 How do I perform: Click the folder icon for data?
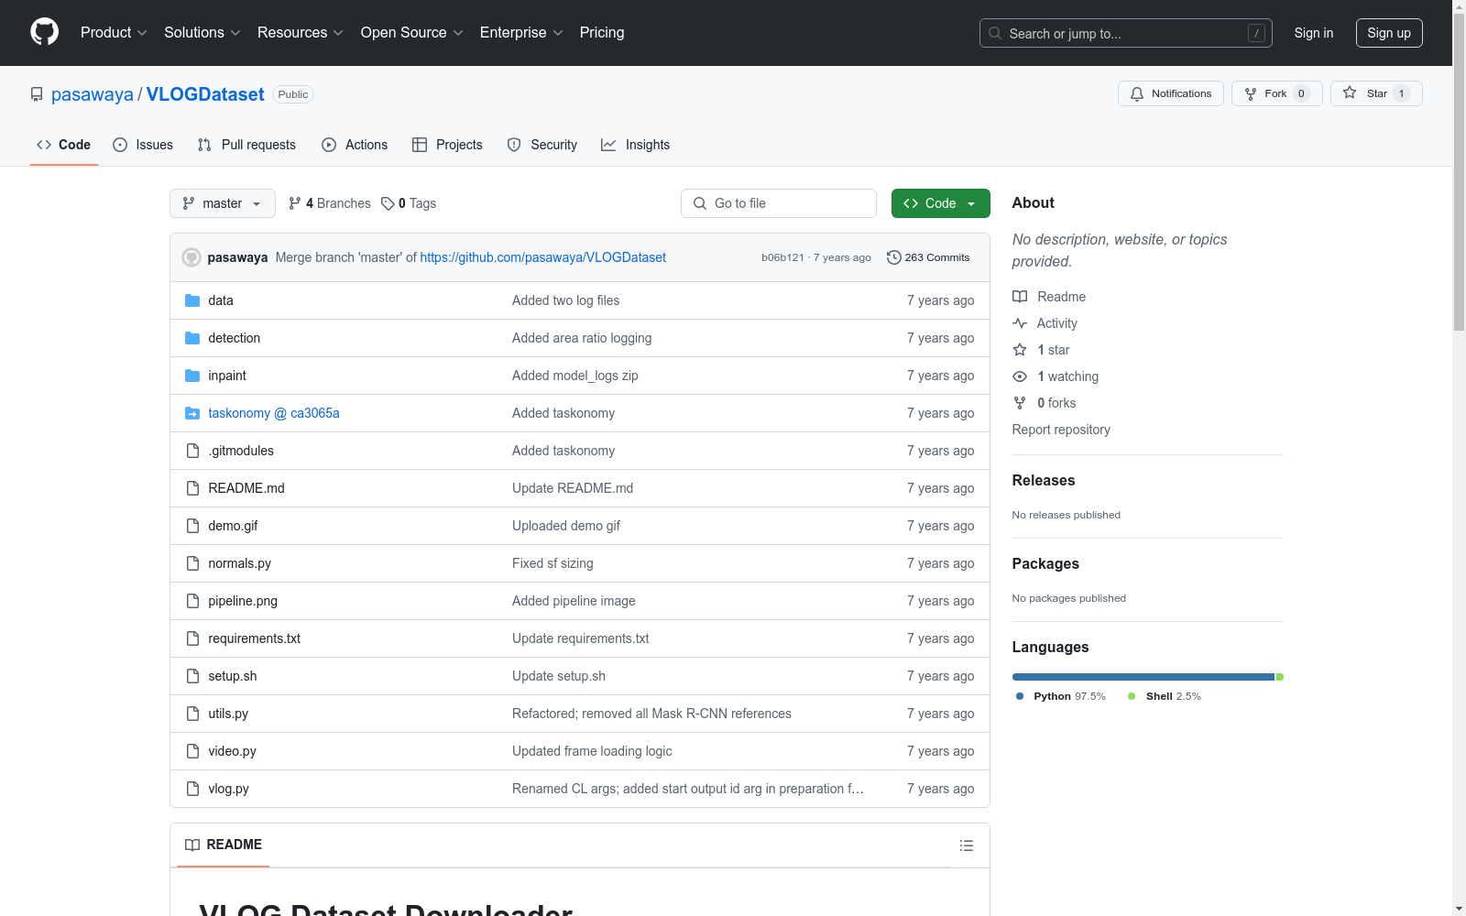point(192,300)
